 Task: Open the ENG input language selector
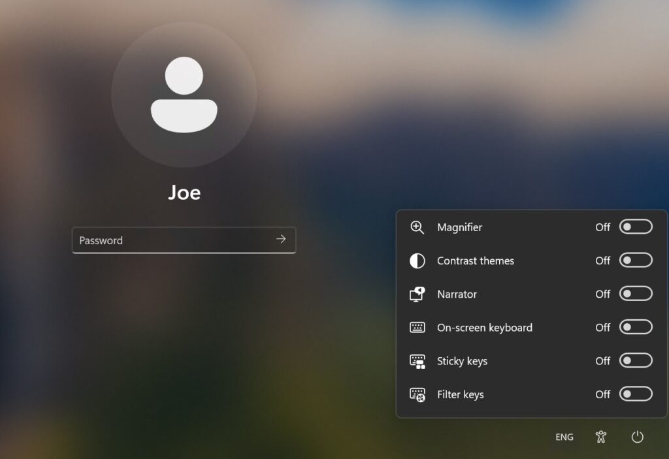(564, 437)
